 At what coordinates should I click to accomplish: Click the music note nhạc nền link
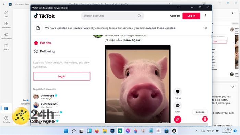point(123,40)
